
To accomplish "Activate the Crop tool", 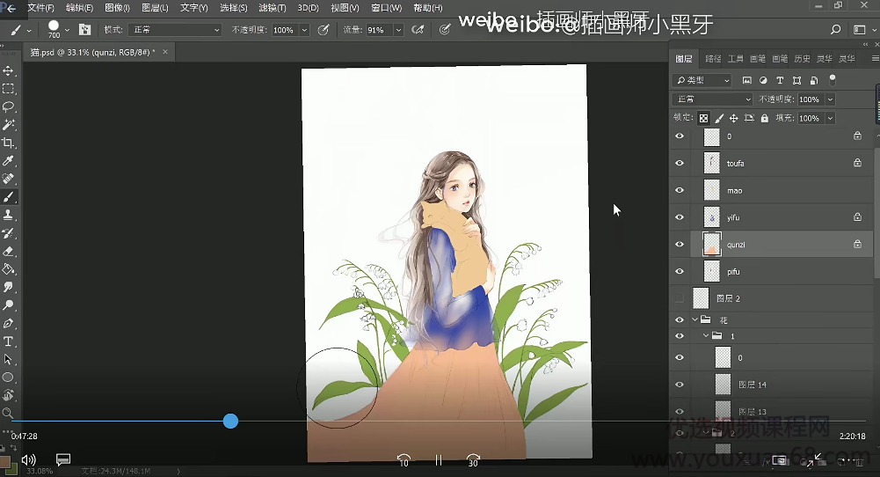I will click(9, 143).
